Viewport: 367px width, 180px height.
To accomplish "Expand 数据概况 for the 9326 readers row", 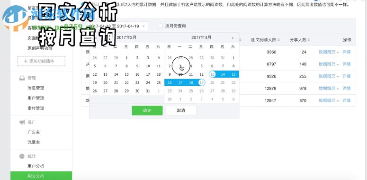I will tap(329, 76).
